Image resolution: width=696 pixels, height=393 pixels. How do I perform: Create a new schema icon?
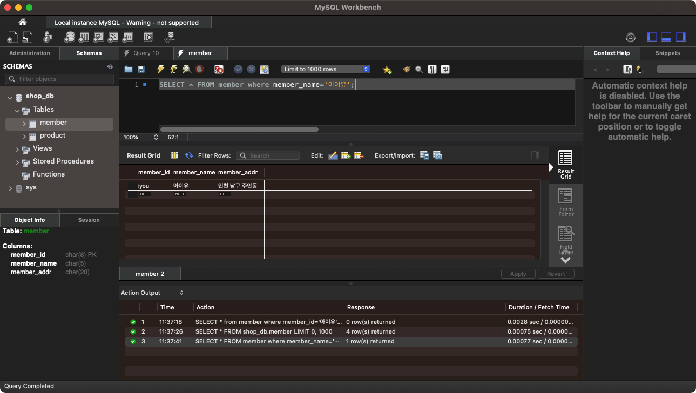(x=69, y=37)
